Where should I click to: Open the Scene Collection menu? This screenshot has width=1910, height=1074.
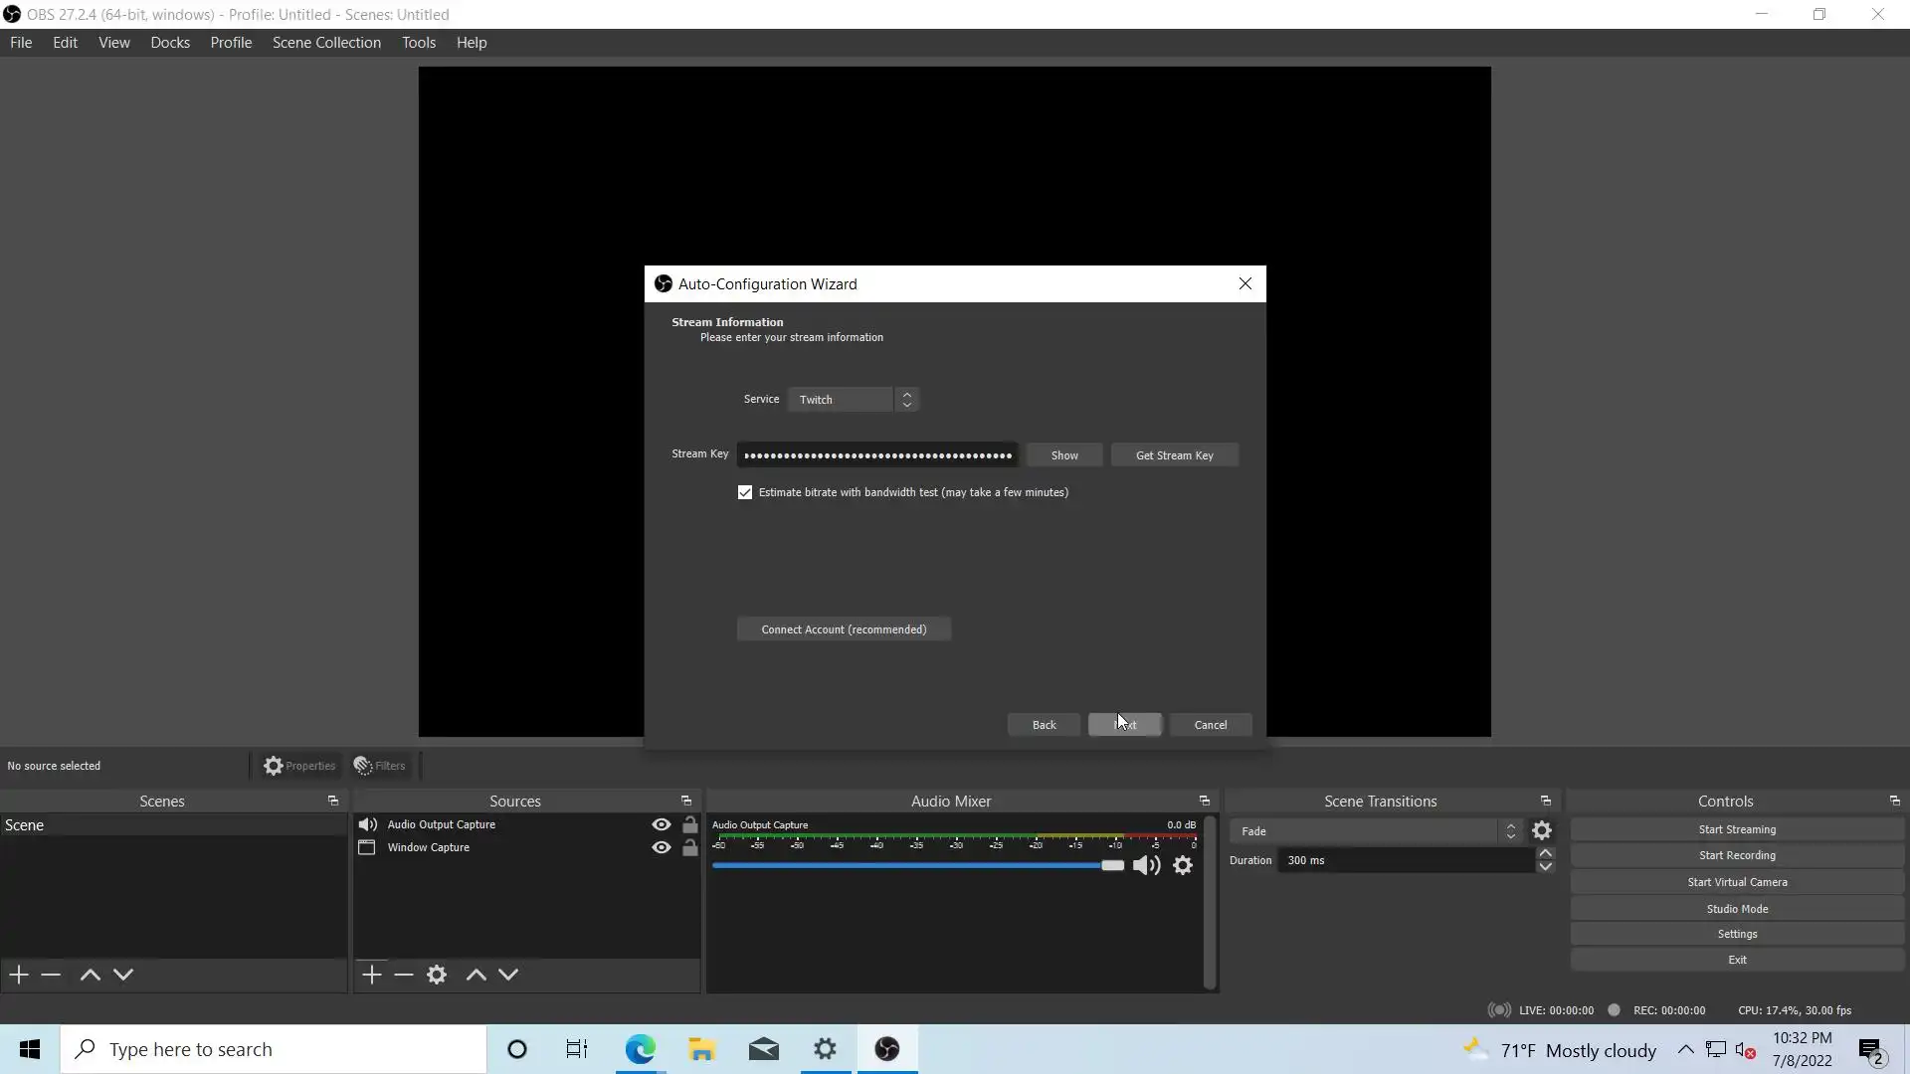tap(326, 43)
